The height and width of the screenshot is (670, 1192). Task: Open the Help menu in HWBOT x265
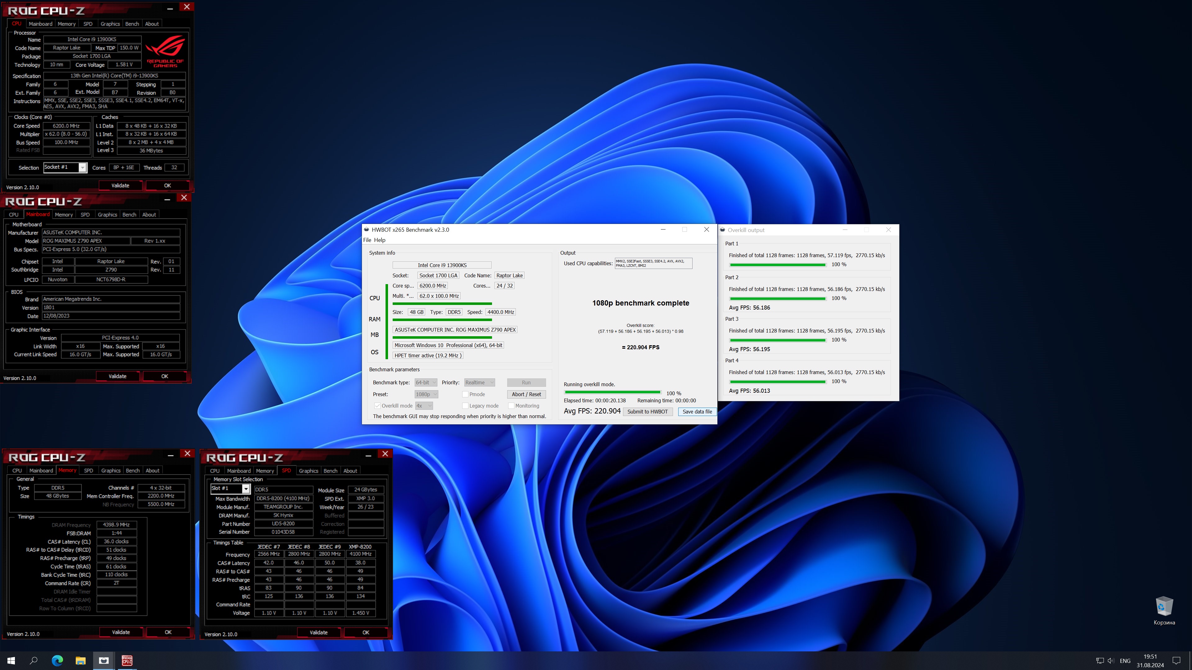(379, 240)
